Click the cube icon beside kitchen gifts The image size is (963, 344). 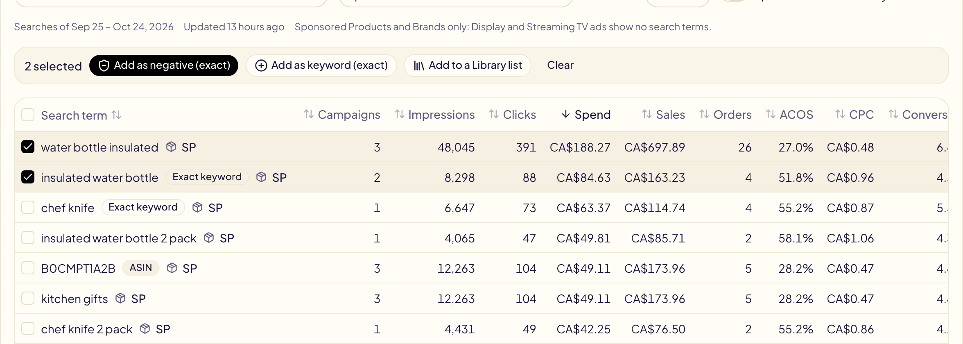(120, 298)
